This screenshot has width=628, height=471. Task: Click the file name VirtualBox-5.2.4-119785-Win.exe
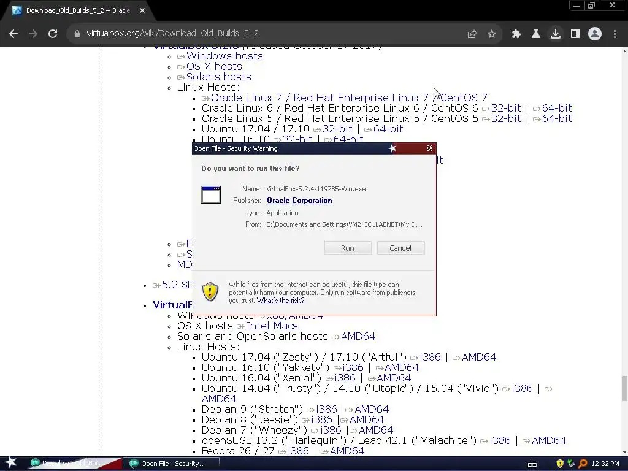point(316,189)
